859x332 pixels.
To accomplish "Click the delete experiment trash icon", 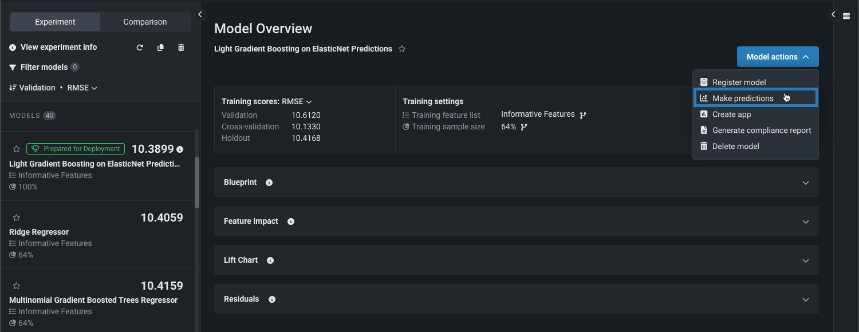I will coord(181,48).
